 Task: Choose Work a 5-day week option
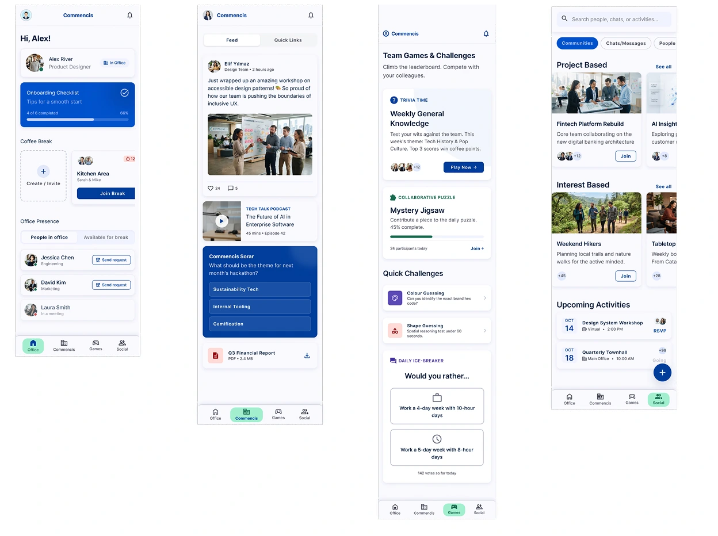pos(437,447)
